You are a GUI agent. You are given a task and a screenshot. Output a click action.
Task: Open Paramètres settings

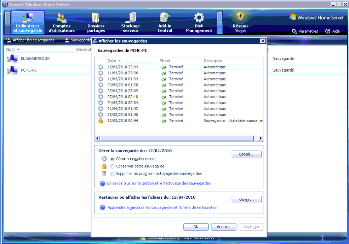(x=305, y=31)
